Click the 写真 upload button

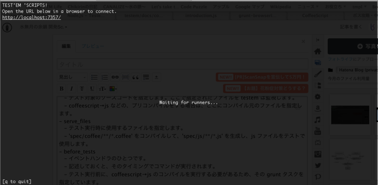[352, 46]
